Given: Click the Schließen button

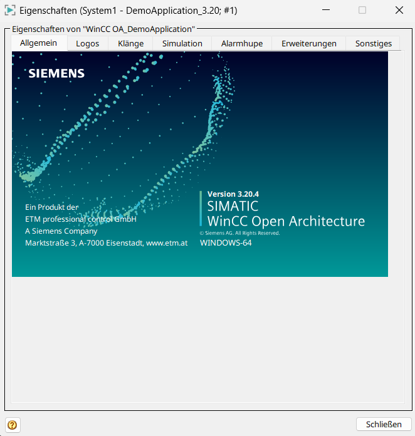Looking at the screenshot, I should click(x=384, y=424).
